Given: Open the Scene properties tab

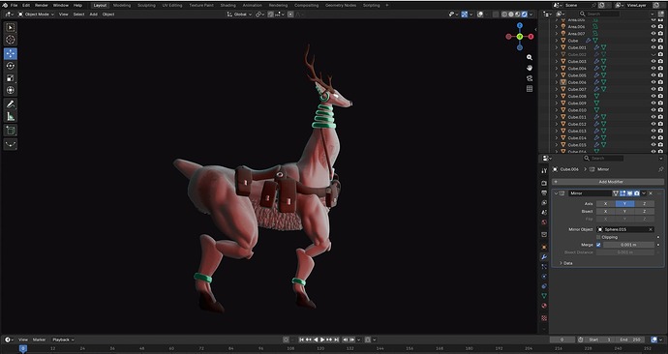Looking at the screenshot, I should tap(544, 213).
